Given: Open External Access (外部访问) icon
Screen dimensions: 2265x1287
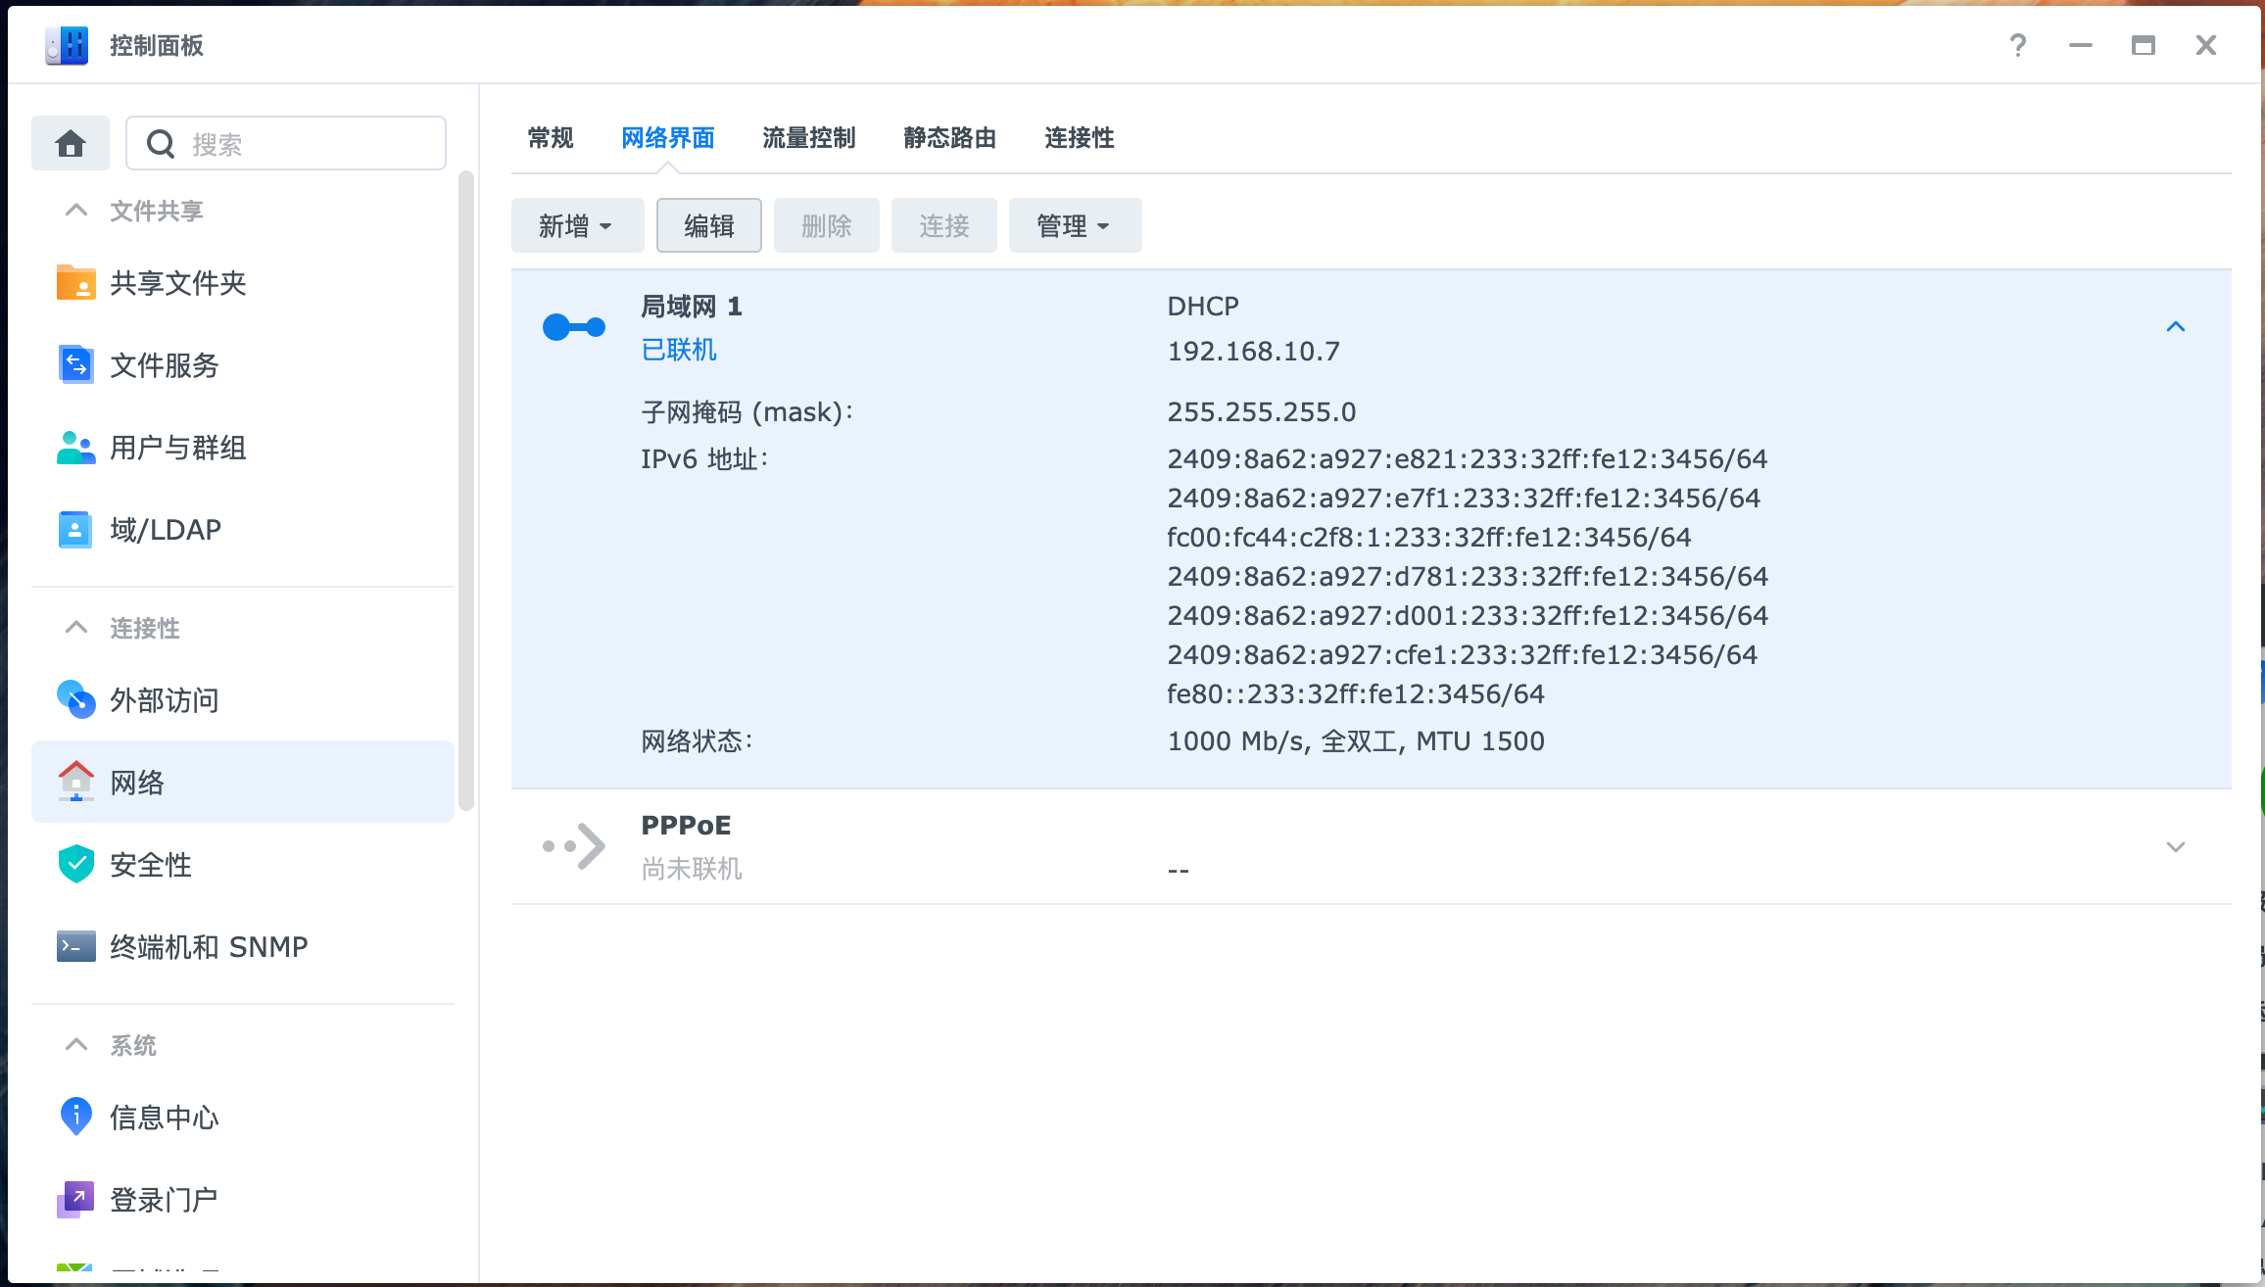Looking at the screenshot, I should tap(75, 700).
